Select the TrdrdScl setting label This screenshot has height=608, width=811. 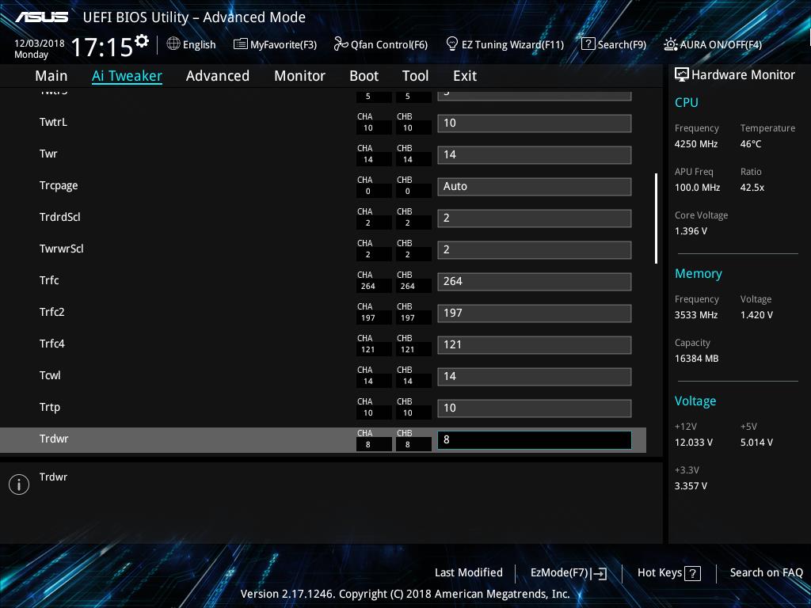(59, 217)
